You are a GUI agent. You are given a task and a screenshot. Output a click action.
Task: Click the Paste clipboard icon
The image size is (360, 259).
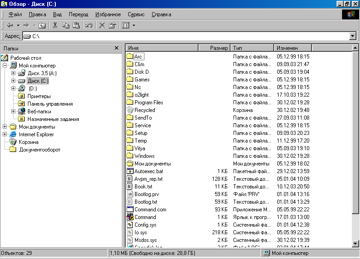click(x=76, y=25)
